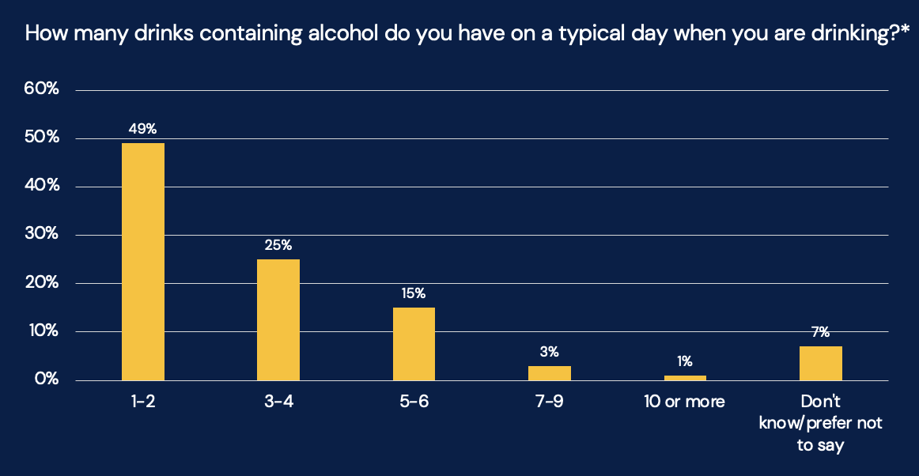919x476 pixels.
Task: Click the 60% y-axis label
Action: coord(41,89)
